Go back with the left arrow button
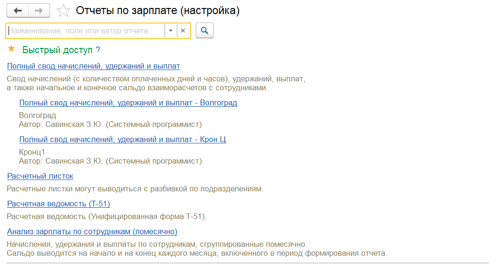This screenshot has width=497, height=267. [x=18, y=11]
